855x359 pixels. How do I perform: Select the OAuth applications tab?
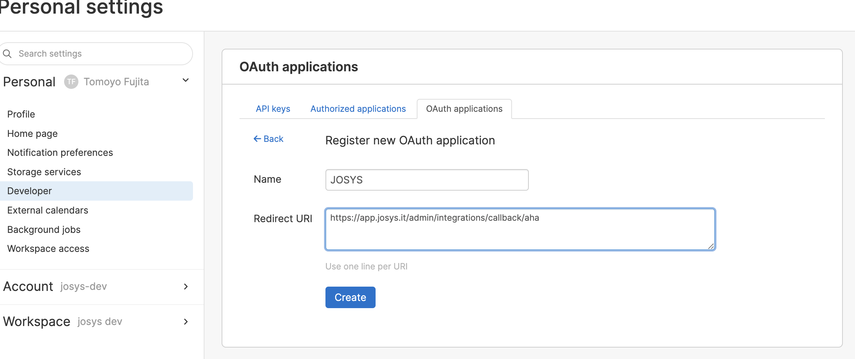tap(464, 109)
